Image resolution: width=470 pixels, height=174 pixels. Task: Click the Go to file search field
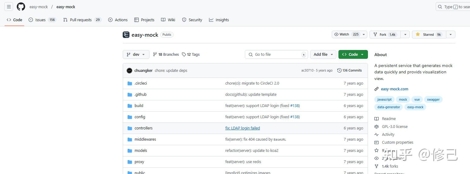(x=276, y=55)
